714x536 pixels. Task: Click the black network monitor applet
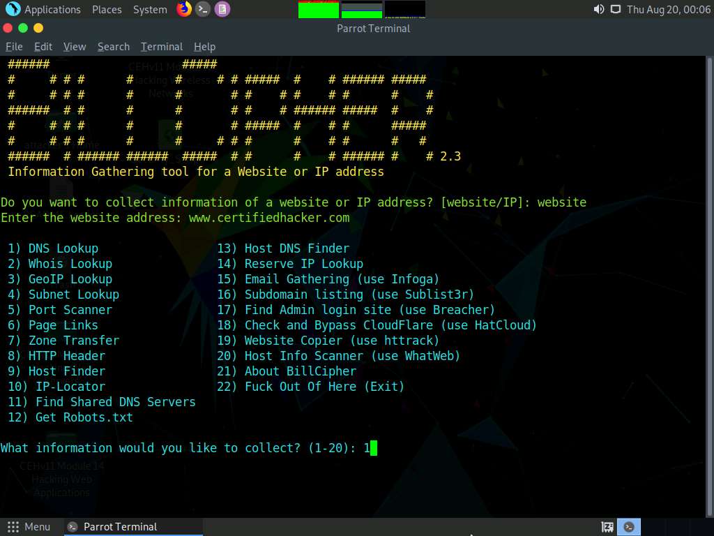(x=405, y=10)
